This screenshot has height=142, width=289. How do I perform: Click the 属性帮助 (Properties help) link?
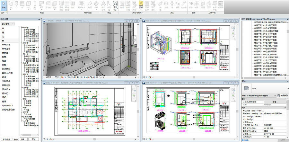246,140
